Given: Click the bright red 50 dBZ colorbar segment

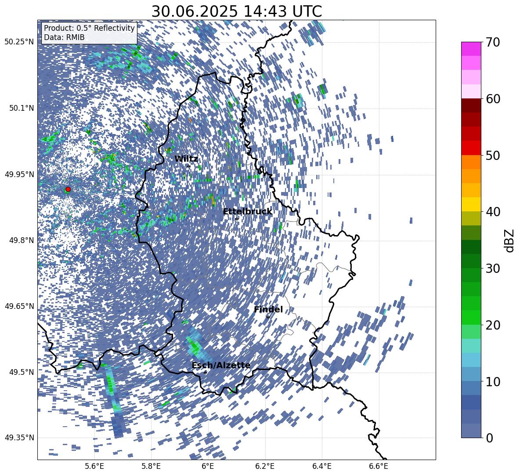Looking at the screenshot, I should coord(471,148).
